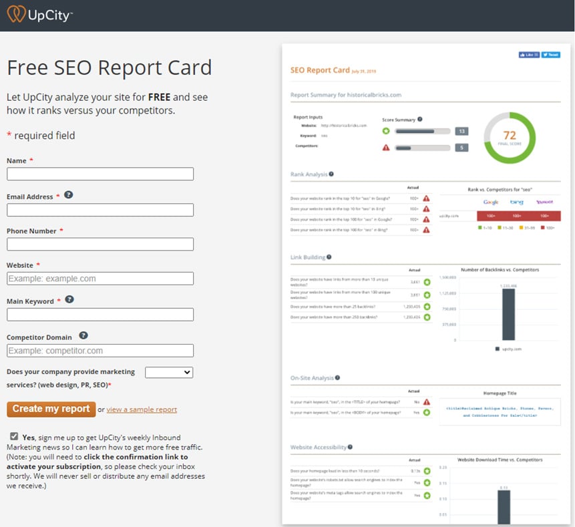This screenshot has height=527, width=575.
Task: Click the orange "SEO Report Card" report title
Action: [320, 70]
